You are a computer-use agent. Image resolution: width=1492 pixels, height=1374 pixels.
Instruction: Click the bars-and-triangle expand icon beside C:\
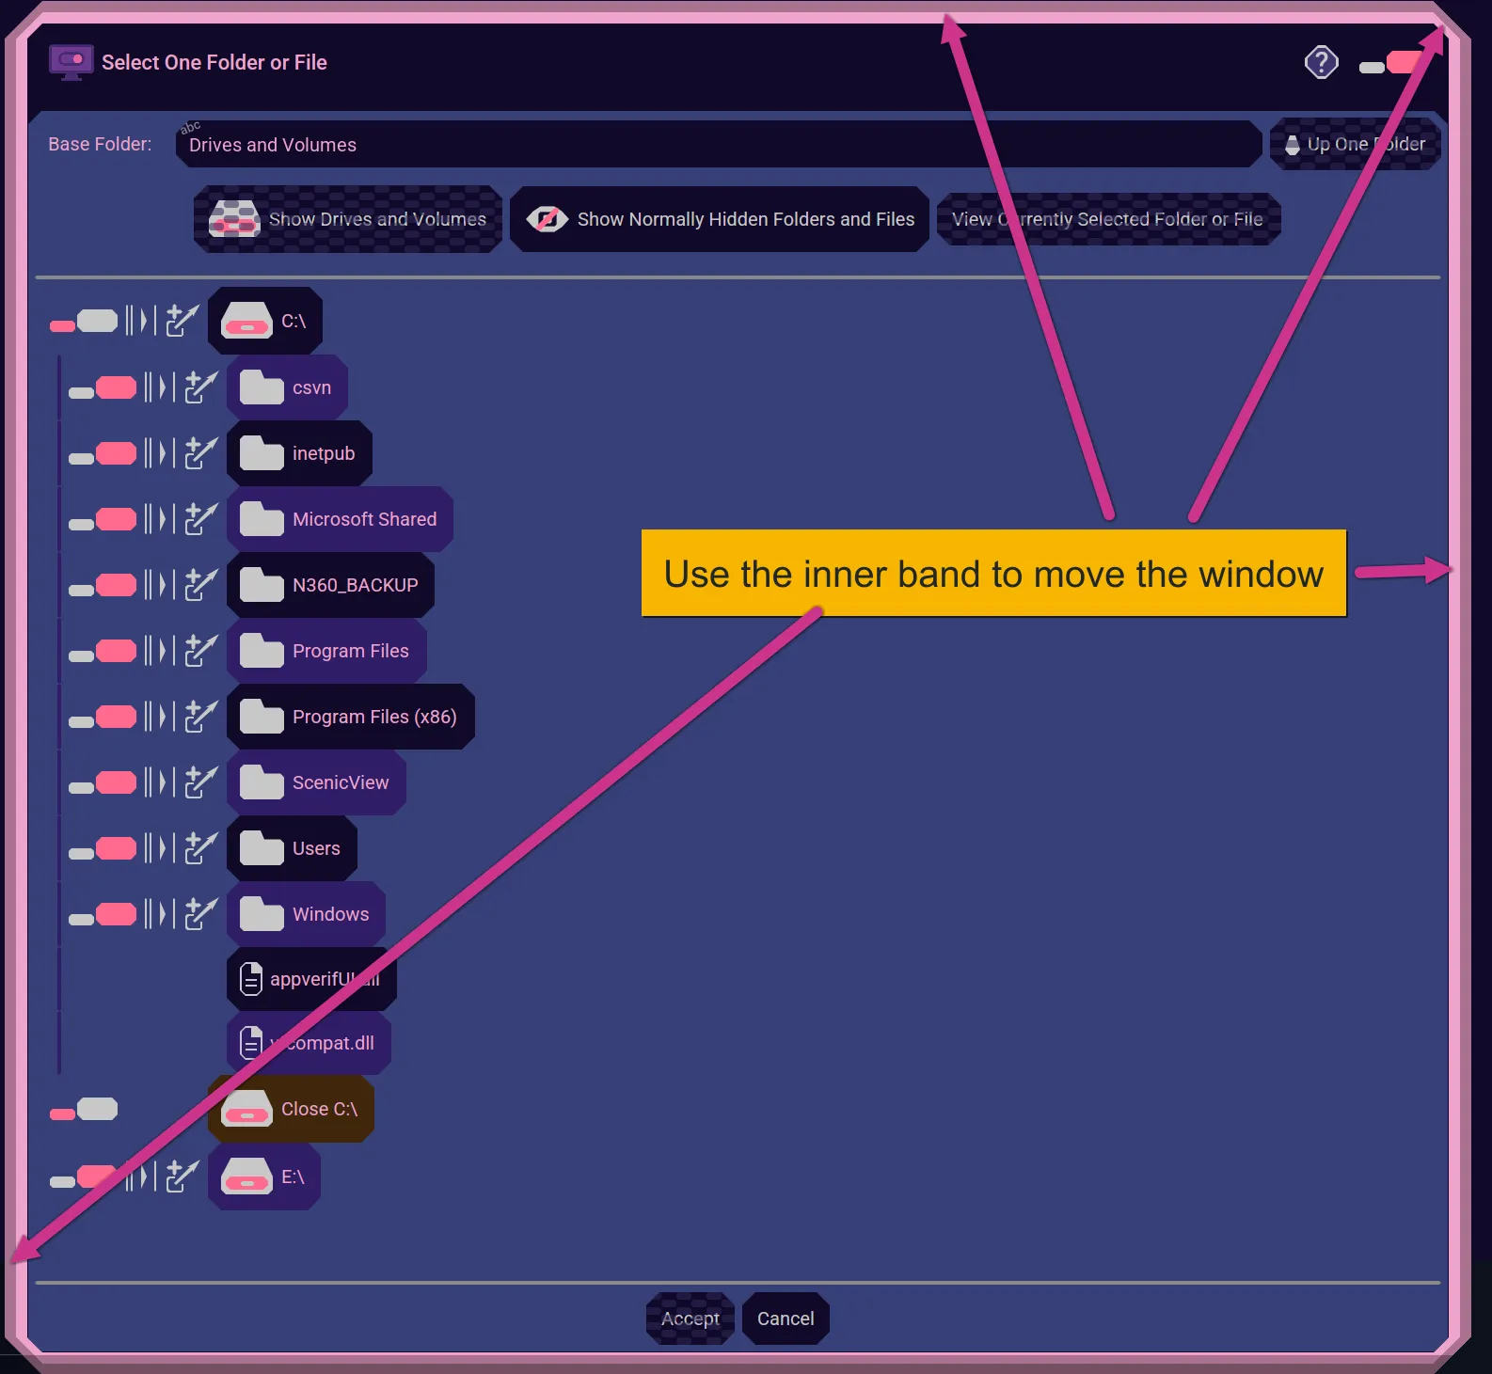[x=141, y=321]
